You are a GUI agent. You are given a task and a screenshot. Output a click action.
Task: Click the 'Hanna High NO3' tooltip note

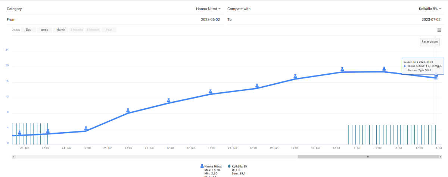pyautogui.click(x=420, y=70)
